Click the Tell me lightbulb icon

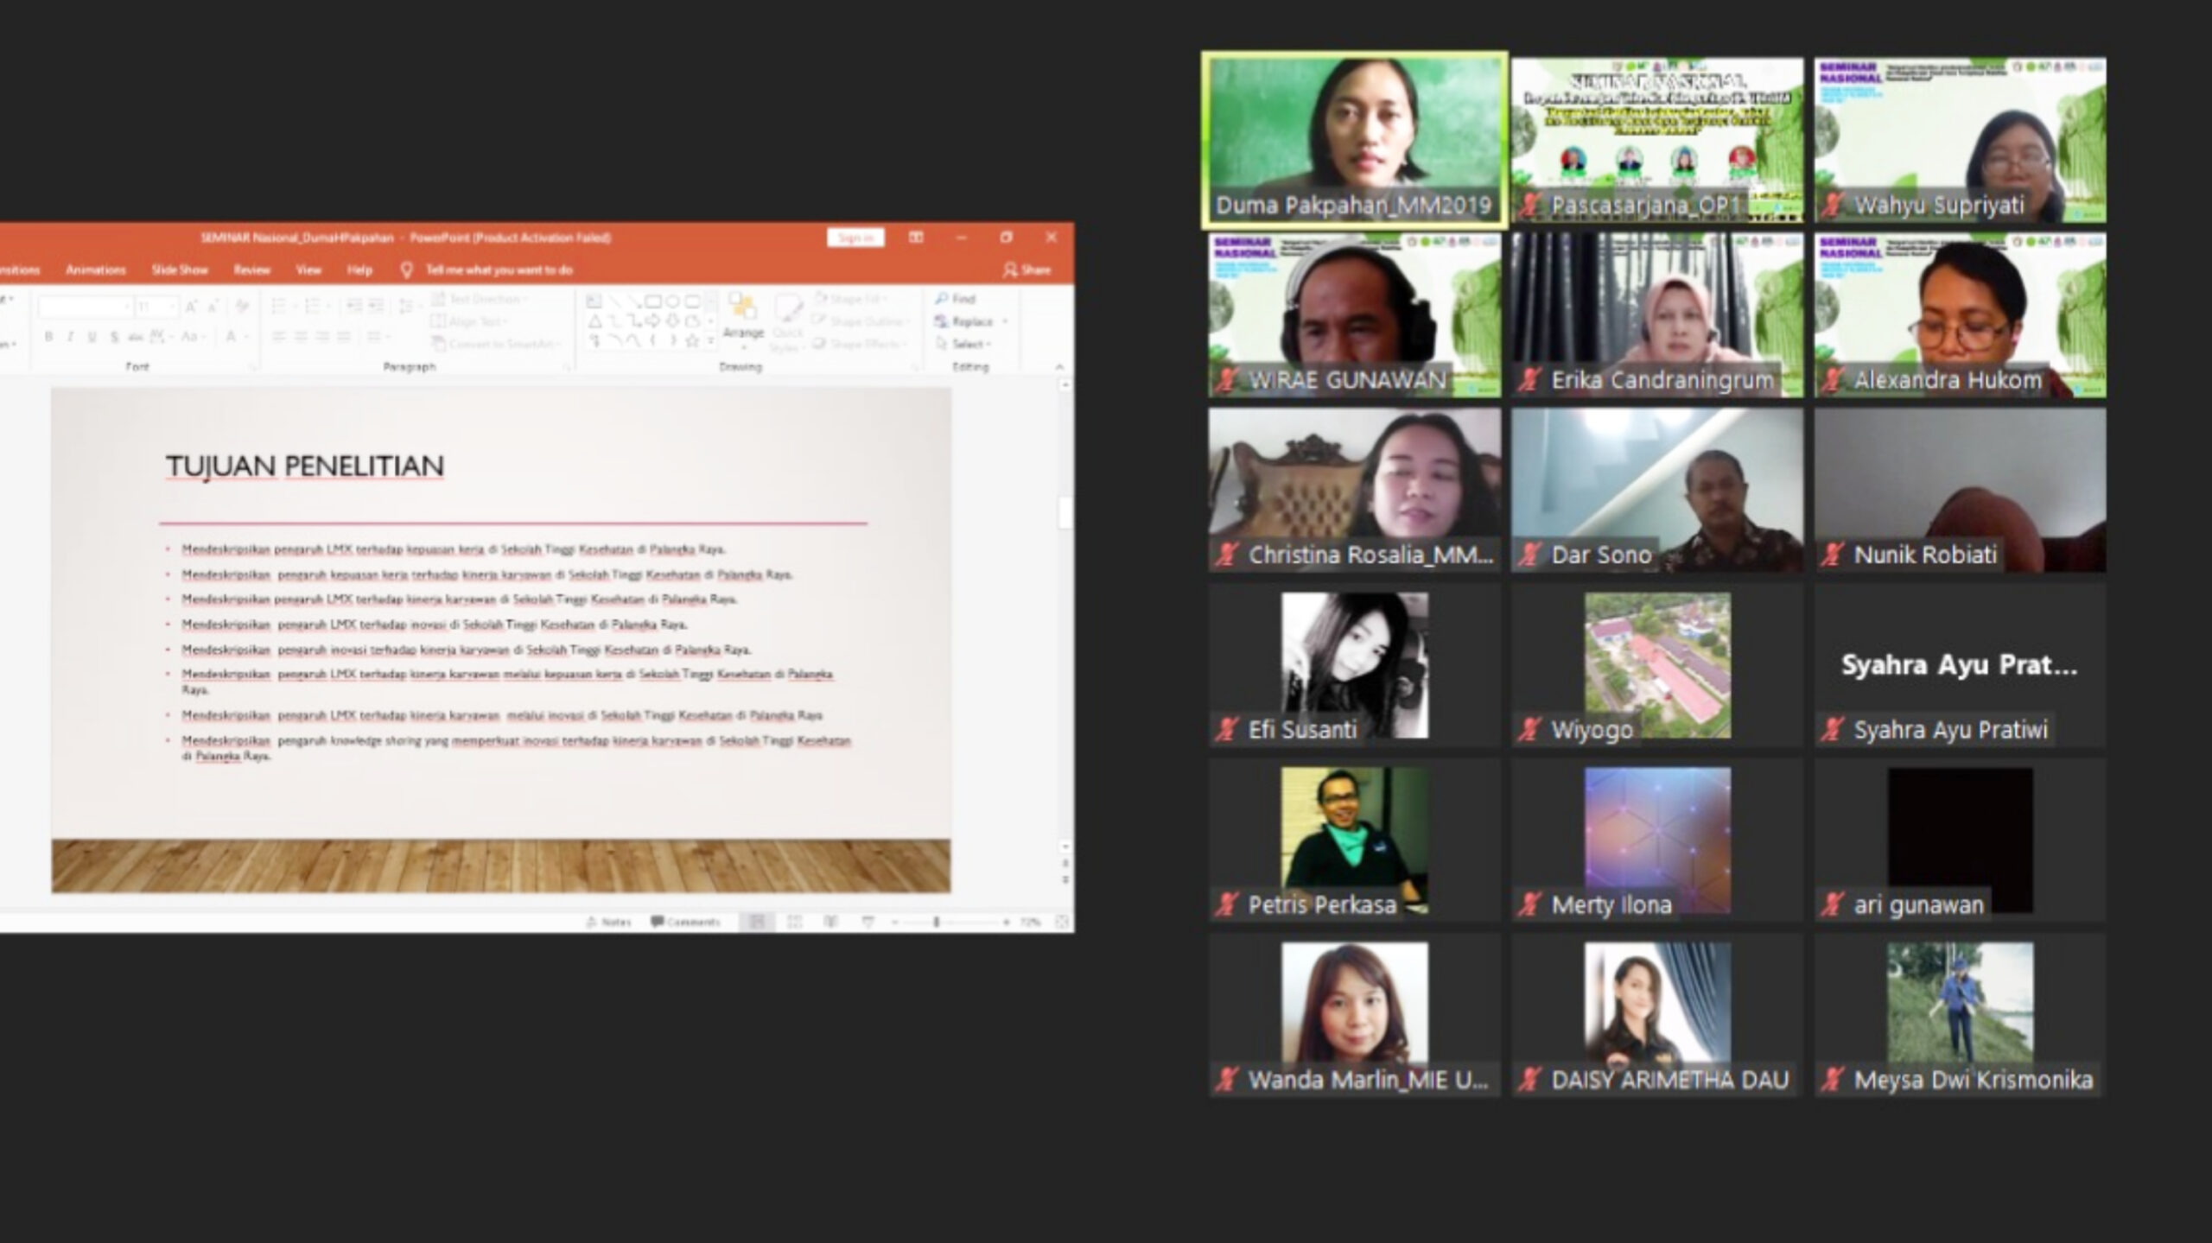[x=407, y=270]
